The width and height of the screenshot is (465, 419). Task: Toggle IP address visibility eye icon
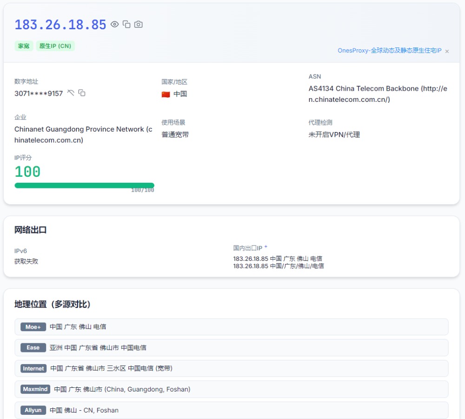[x=115, y=24]
